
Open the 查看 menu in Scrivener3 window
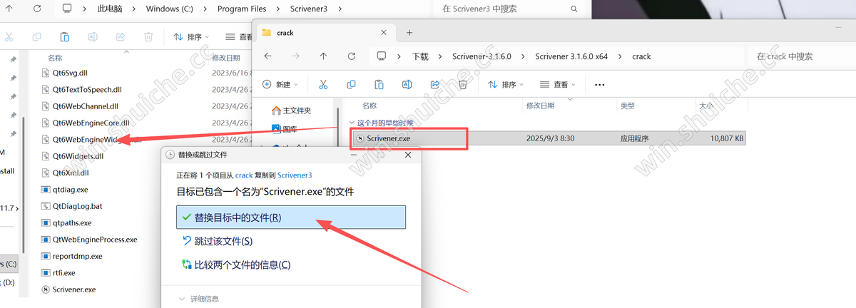pos(239,36)
